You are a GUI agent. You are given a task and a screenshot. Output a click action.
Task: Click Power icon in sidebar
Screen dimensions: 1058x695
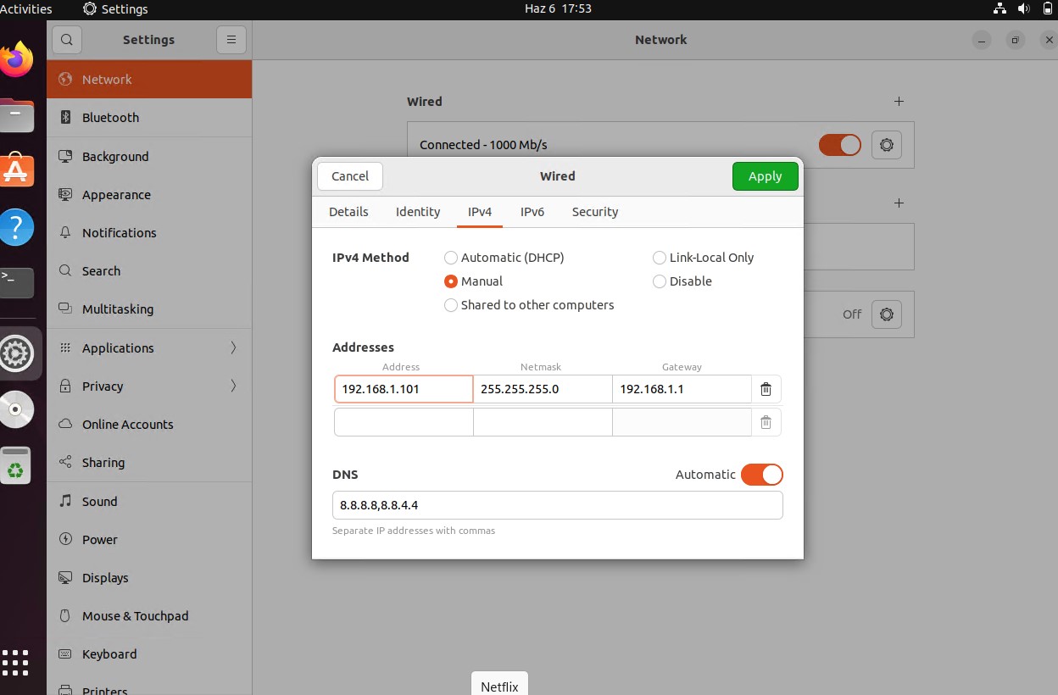pos(65,539)
